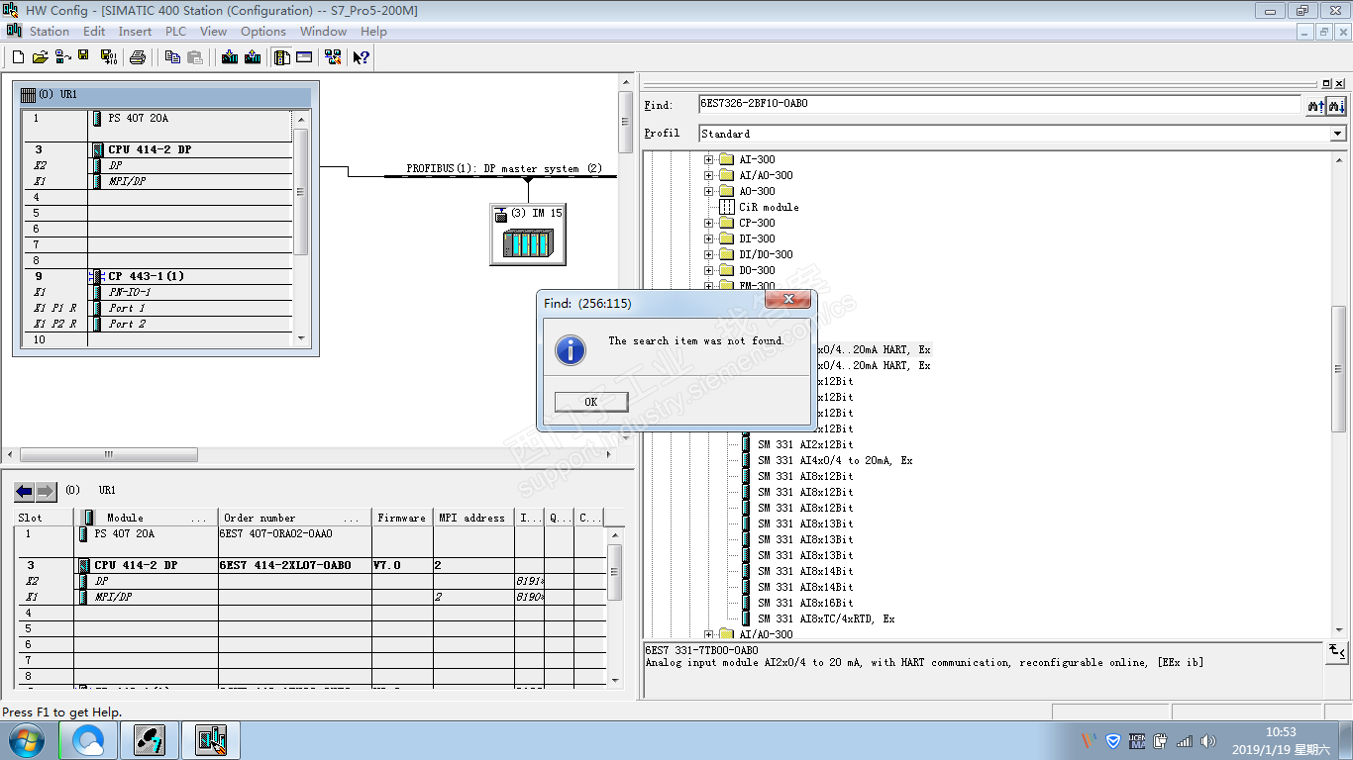Select SM 331 AI8xTC/4xRTD, Ex module
Screen dimensions: 1353x760
coord(826,618)
